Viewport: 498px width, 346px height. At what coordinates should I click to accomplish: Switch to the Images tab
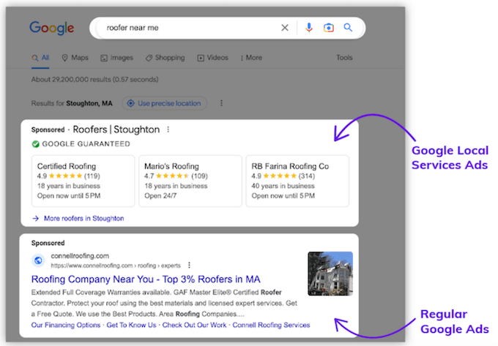tap(117, 58)
